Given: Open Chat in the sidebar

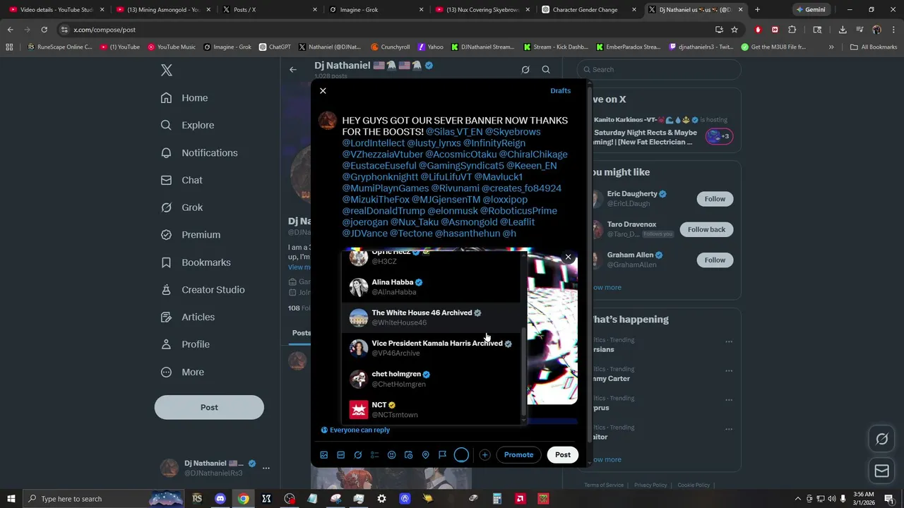Looking at the screenshot, I should pos(182,180).
